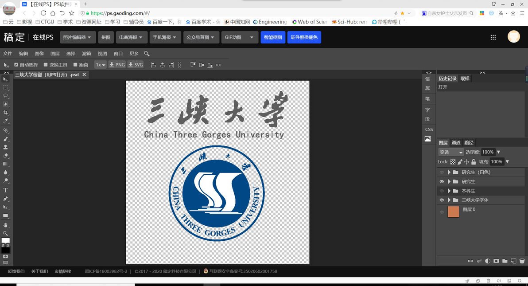
Task: Toggle Quick Mask mode icon
Action: (5, 256)
